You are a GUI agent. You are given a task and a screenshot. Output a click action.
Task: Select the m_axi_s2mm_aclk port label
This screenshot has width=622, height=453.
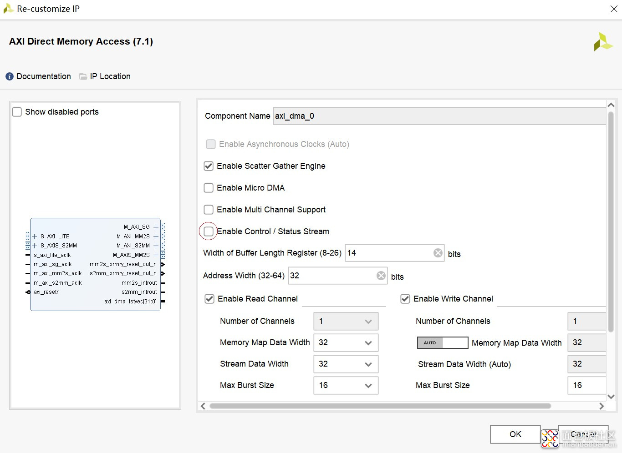[x=57, y=283]
